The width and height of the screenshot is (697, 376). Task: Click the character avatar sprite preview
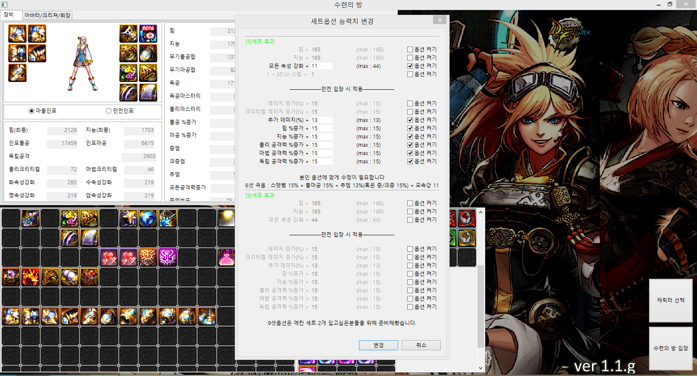[83, 63]
